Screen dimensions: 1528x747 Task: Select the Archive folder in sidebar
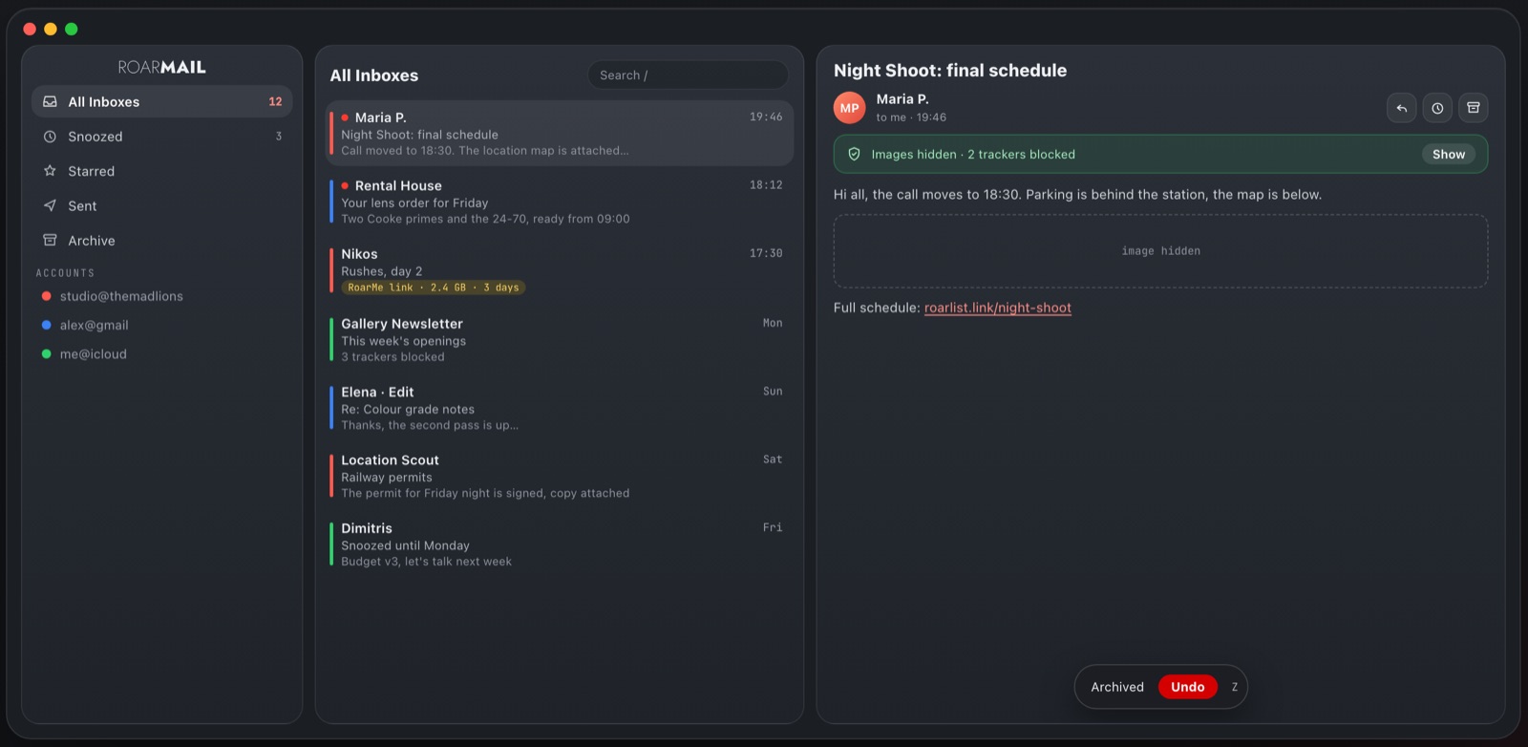[162, 241]
